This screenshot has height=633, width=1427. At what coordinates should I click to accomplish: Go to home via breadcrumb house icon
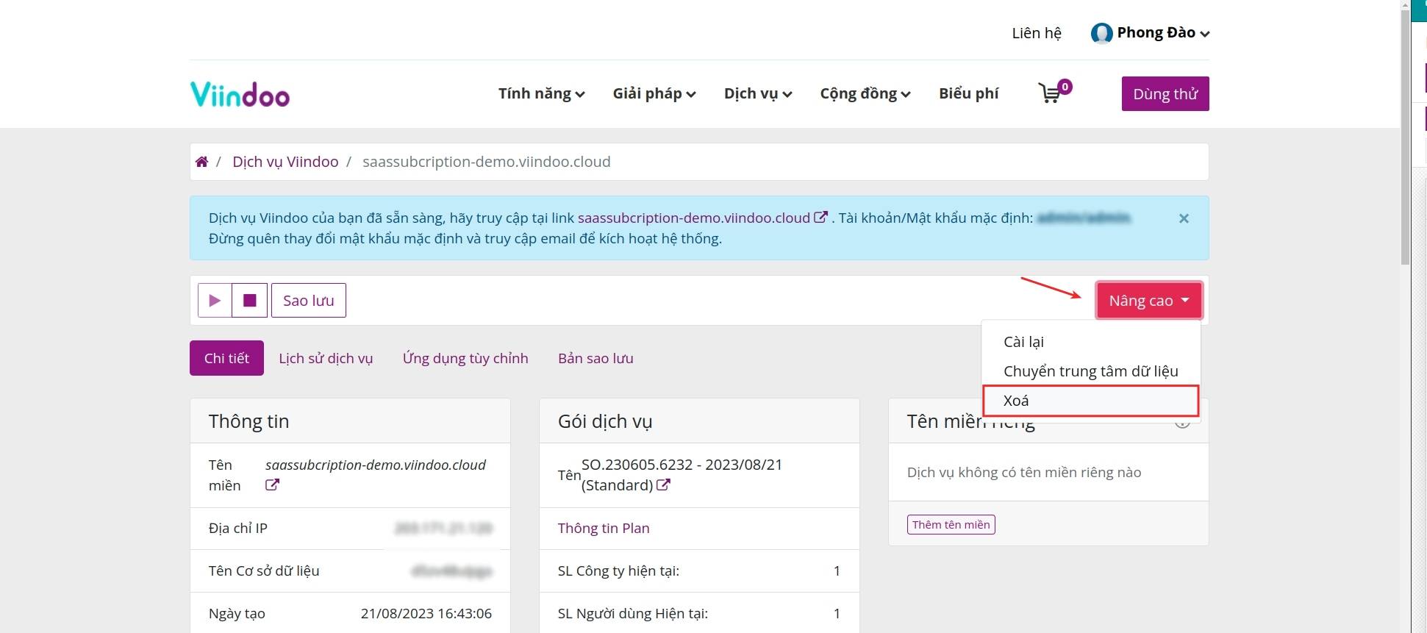201,162
